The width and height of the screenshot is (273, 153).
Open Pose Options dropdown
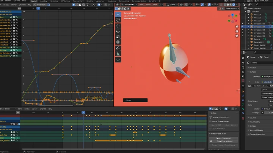click(x=232, y=8)
